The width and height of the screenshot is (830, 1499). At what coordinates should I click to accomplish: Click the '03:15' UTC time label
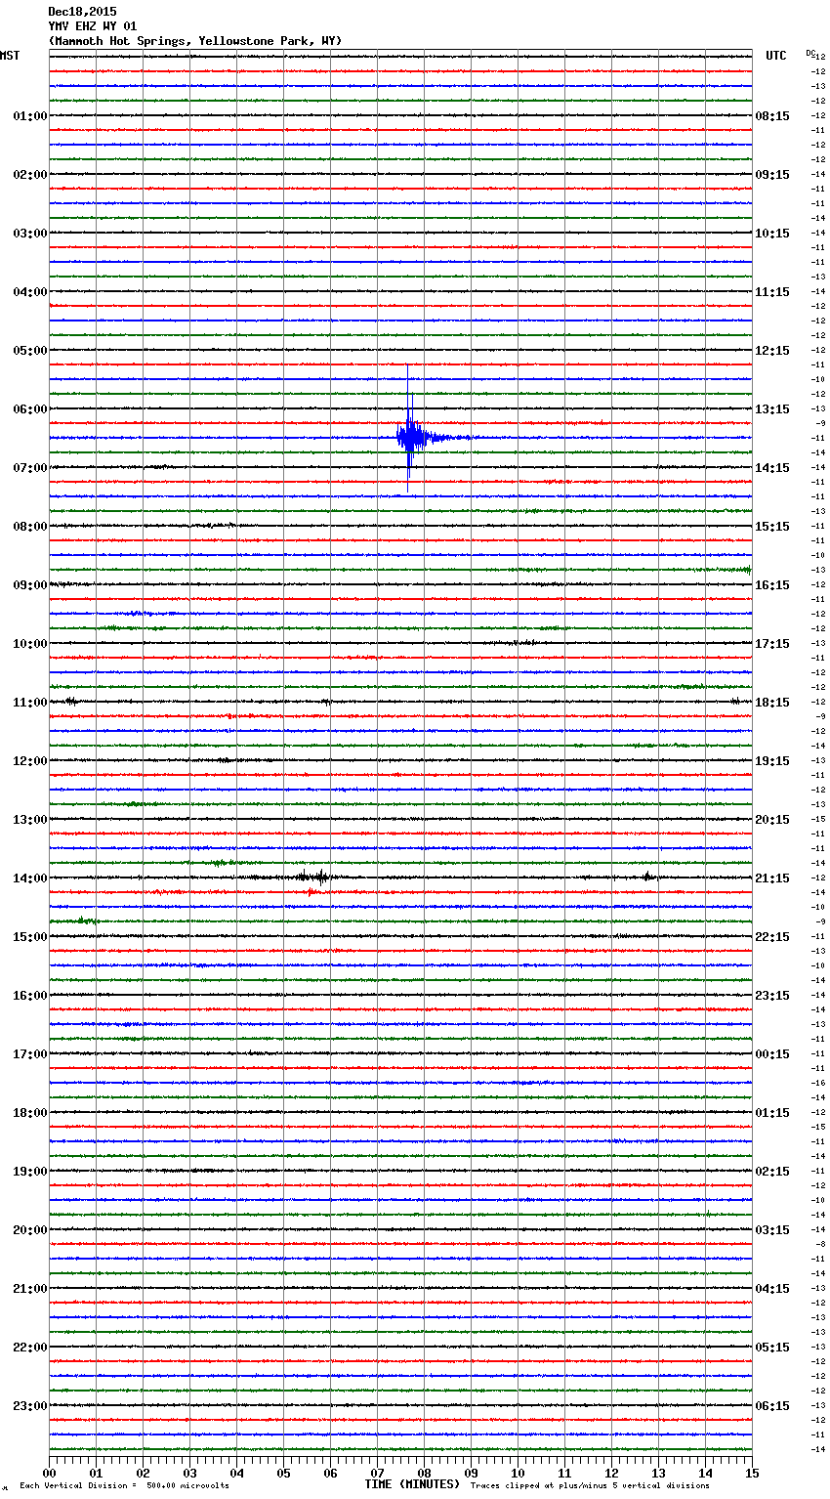click(772, 1230)
